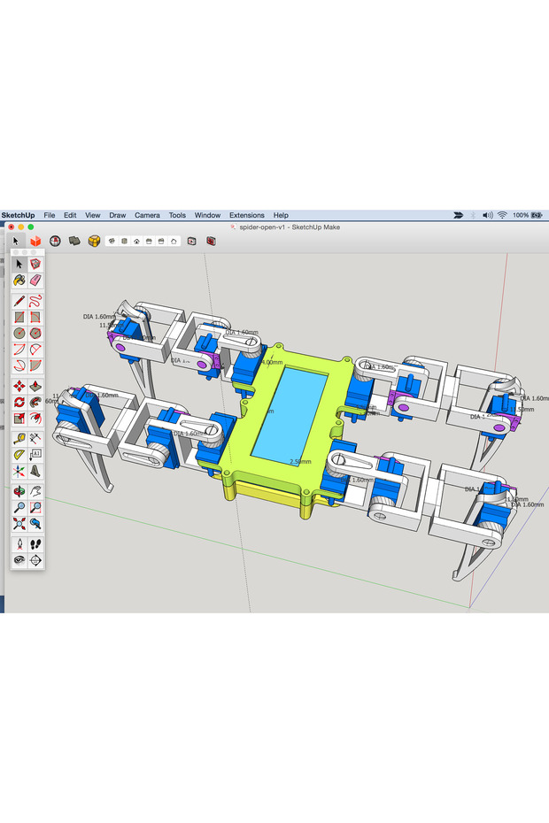This screenshot has height=823, width=549.
Task: Choose the Look Around eye tool
Action: 19,560
